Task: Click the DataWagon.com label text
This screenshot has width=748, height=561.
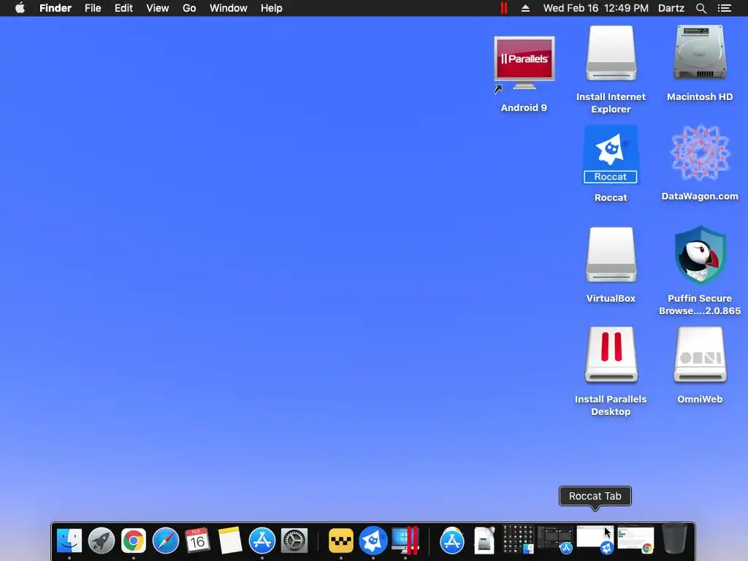Action: (x=700, y=196)
